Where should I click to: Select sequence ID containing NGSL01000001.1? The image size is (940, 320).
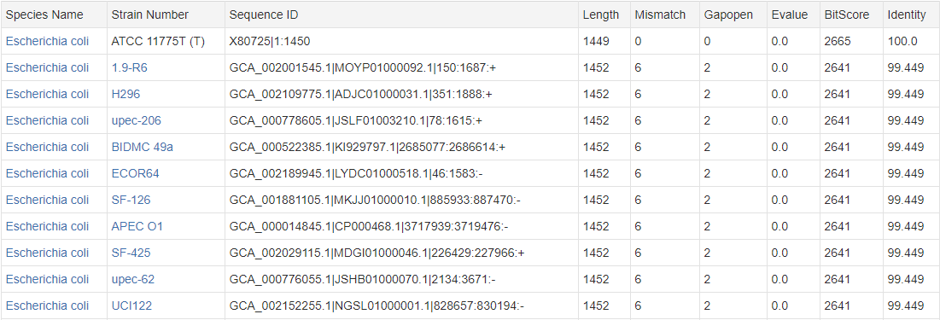click(377, 305)
